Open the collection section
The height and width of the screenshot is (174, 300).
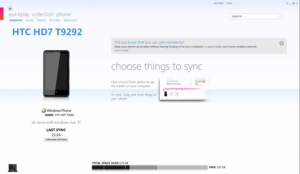coord(43,14)
